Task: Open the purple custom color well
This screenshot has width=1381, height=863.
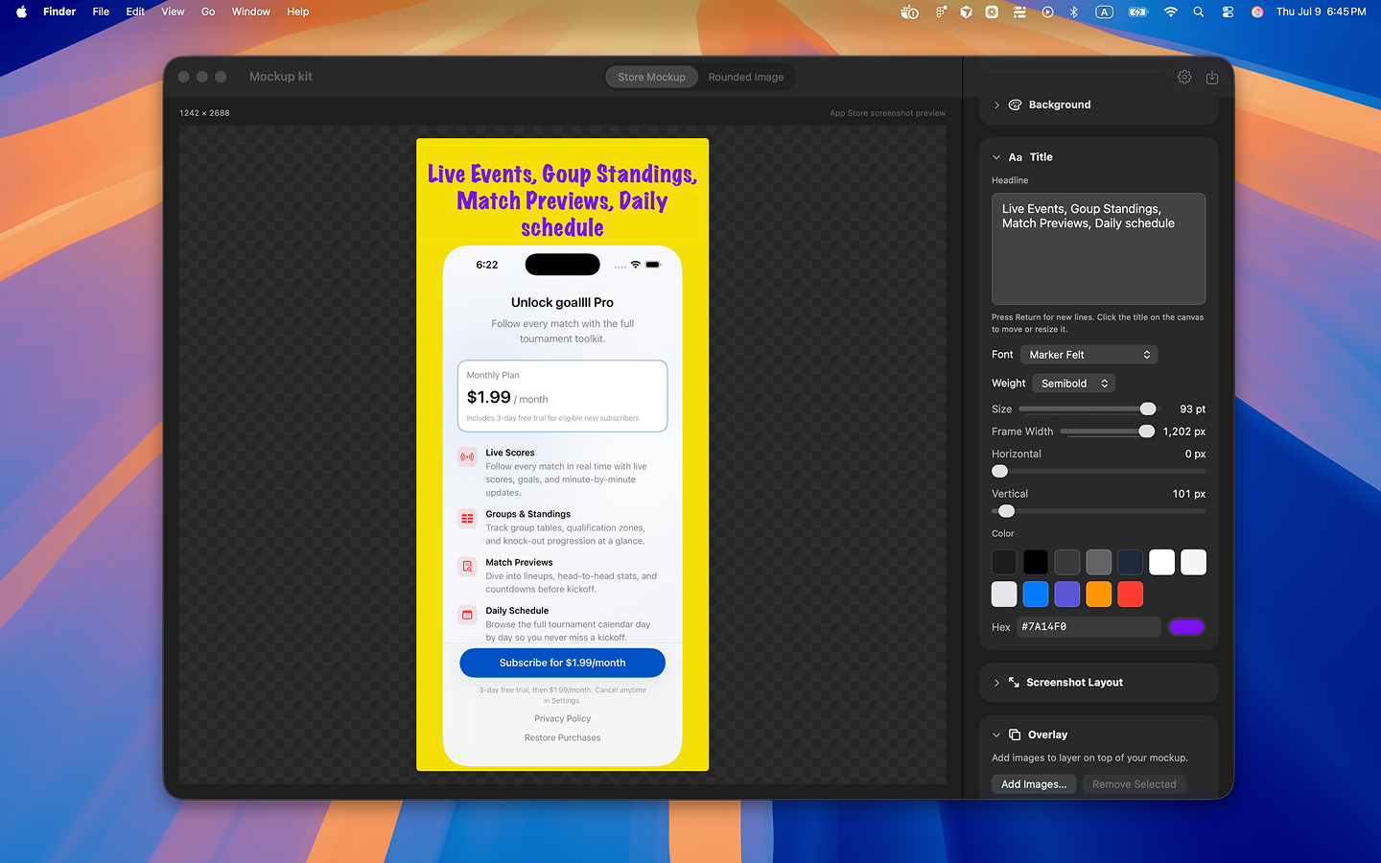Action: click(1186, 627)
